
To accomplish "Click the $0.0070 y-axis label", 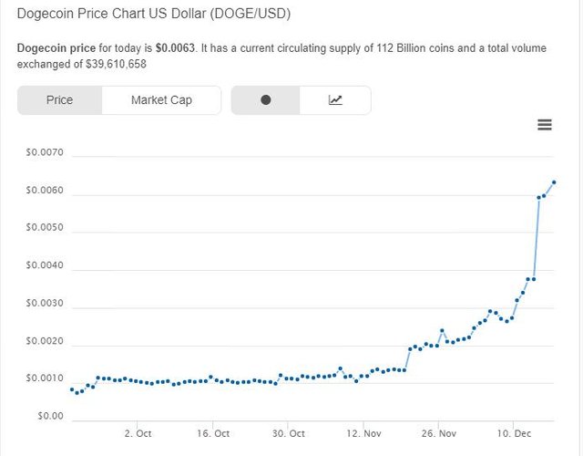I will [45, 153].
